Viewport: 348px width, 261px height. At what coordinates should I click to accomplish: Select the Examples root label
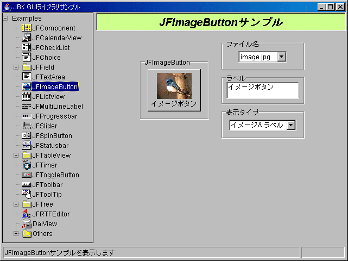[x=27, y=18]
